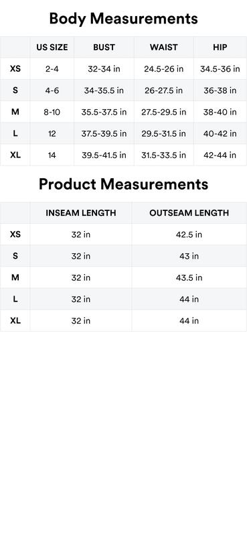Click the 43.5 in outseam cell
The width and height of the screenshot is (247, 536).
[x=189, y=277]
